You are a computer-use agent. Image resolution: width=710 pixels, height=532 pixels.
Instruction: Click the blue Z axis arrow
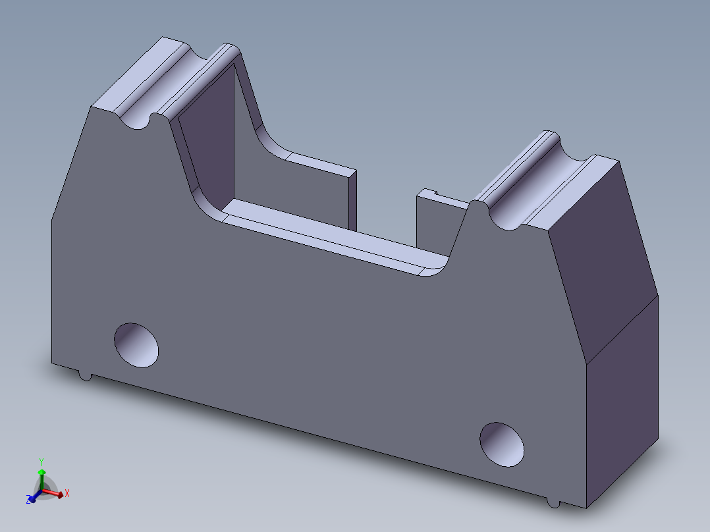[x=33, y=499]
